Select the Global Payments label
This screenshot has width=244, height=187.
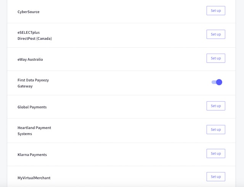coord(32,107)
